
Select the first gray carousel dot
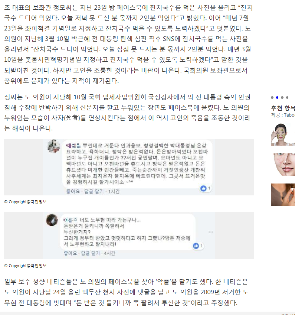point(272,97)
